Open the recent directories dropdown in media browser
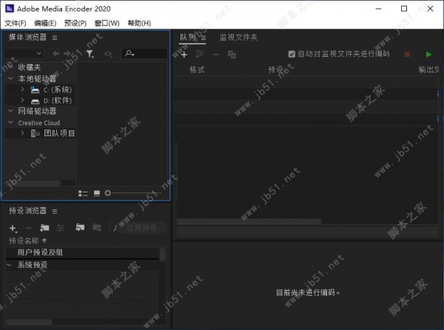This screenshot has width=444, height=330. [38, 53]
